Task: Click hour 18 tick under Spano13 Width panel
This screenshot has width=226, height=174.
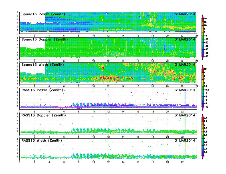Action: [x=152, y=86]
